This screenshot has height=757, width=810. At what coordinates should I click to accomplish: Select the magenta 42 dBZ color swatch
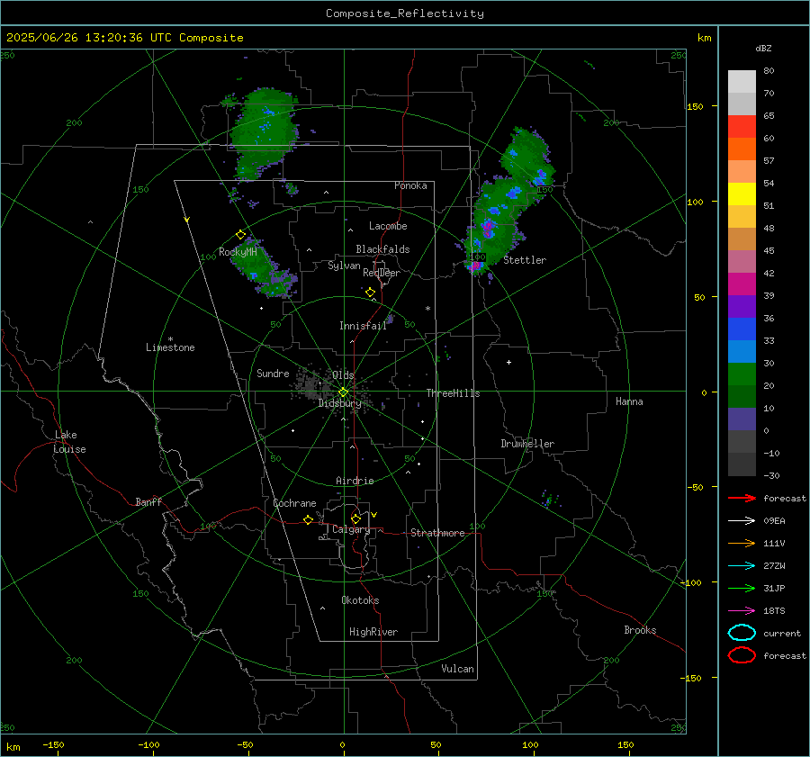tap(742, 284)
